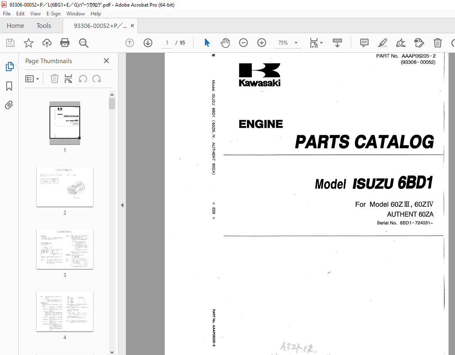Open the fill and sign pen tool
The image size is (455, 355).
[x=401, y=43]
